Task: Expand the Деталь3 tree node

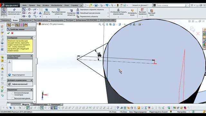Action: pyautogui.click(x=37, y=24)
